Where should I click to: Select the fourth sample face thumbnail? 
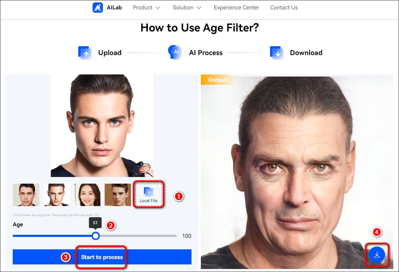click(118, 195)
